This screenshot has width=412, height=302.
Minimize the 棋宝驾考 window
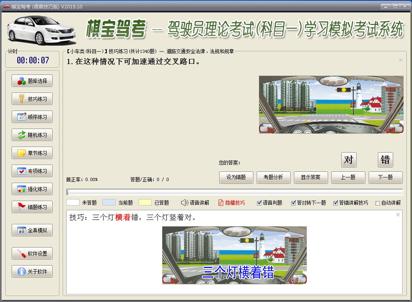click(386, 6)
